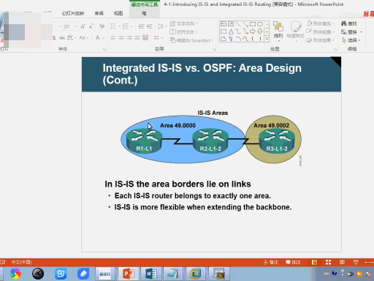Screen dimensions: 374x281
Task: Apply strikethrough with the abc button
Action: tap(62, 38)
